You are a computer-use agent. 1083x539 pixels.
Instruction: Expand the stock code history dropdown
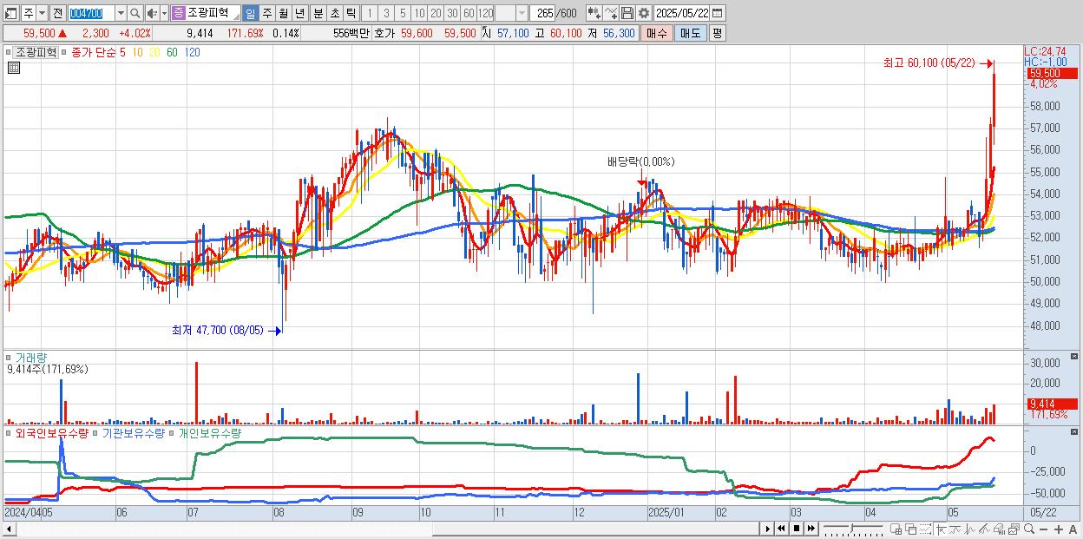coord(120,13)
